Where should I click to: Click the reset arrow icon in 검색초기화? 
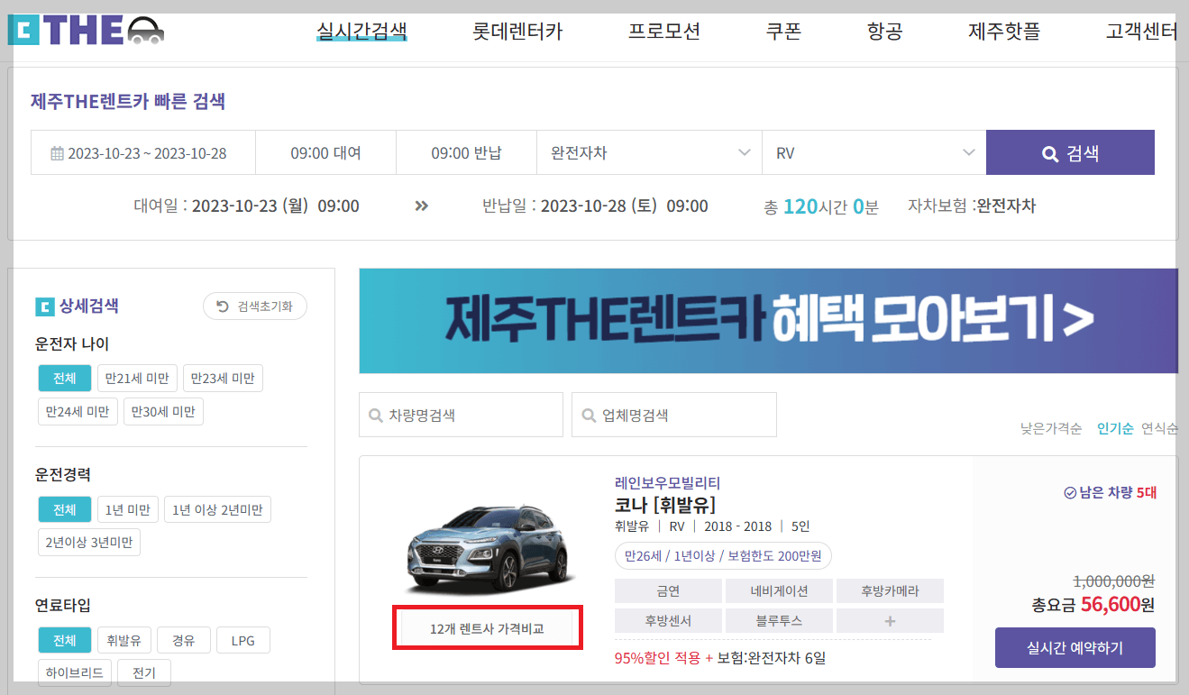click(x=223, y=306)
